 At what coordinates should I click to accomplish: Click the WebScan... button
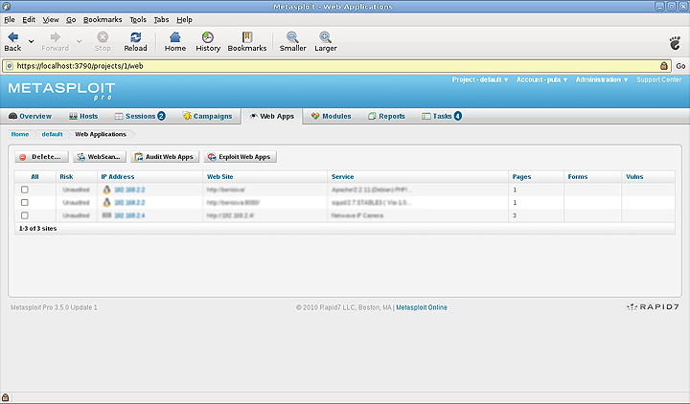100,156
